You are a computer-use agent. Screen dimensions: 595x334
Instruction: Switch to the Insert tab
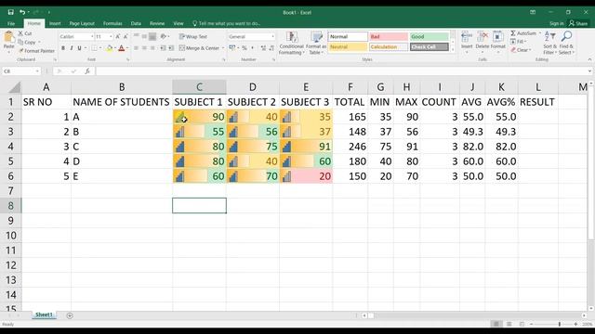point(55,23)
